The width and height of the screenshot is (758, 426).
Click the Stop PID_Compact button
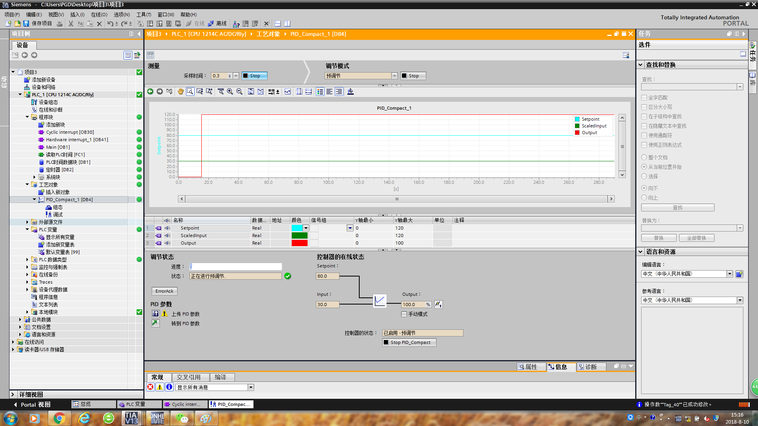click(x=409, y=342)
